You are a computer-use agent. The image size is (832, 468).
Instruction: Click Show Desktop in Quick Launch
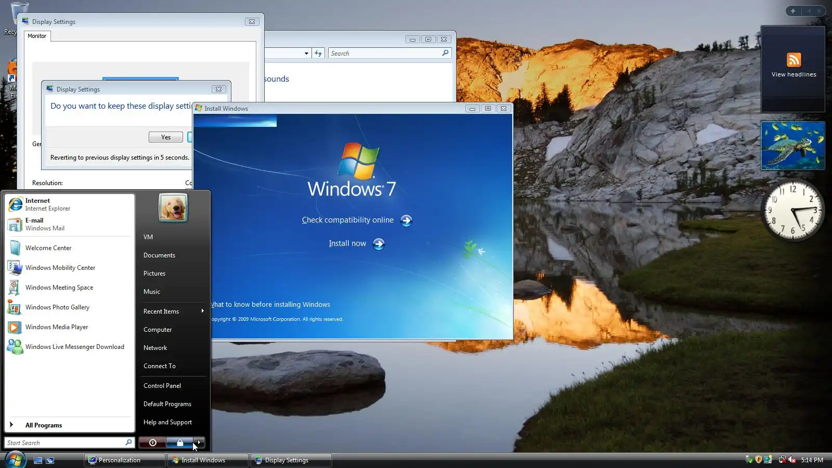38,460
